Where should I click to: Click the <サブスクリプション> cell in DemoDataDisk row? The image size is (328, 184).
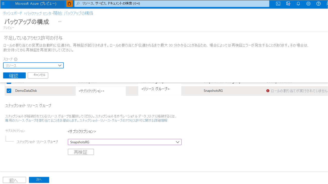pyautogui.click(x=91, y=91)
